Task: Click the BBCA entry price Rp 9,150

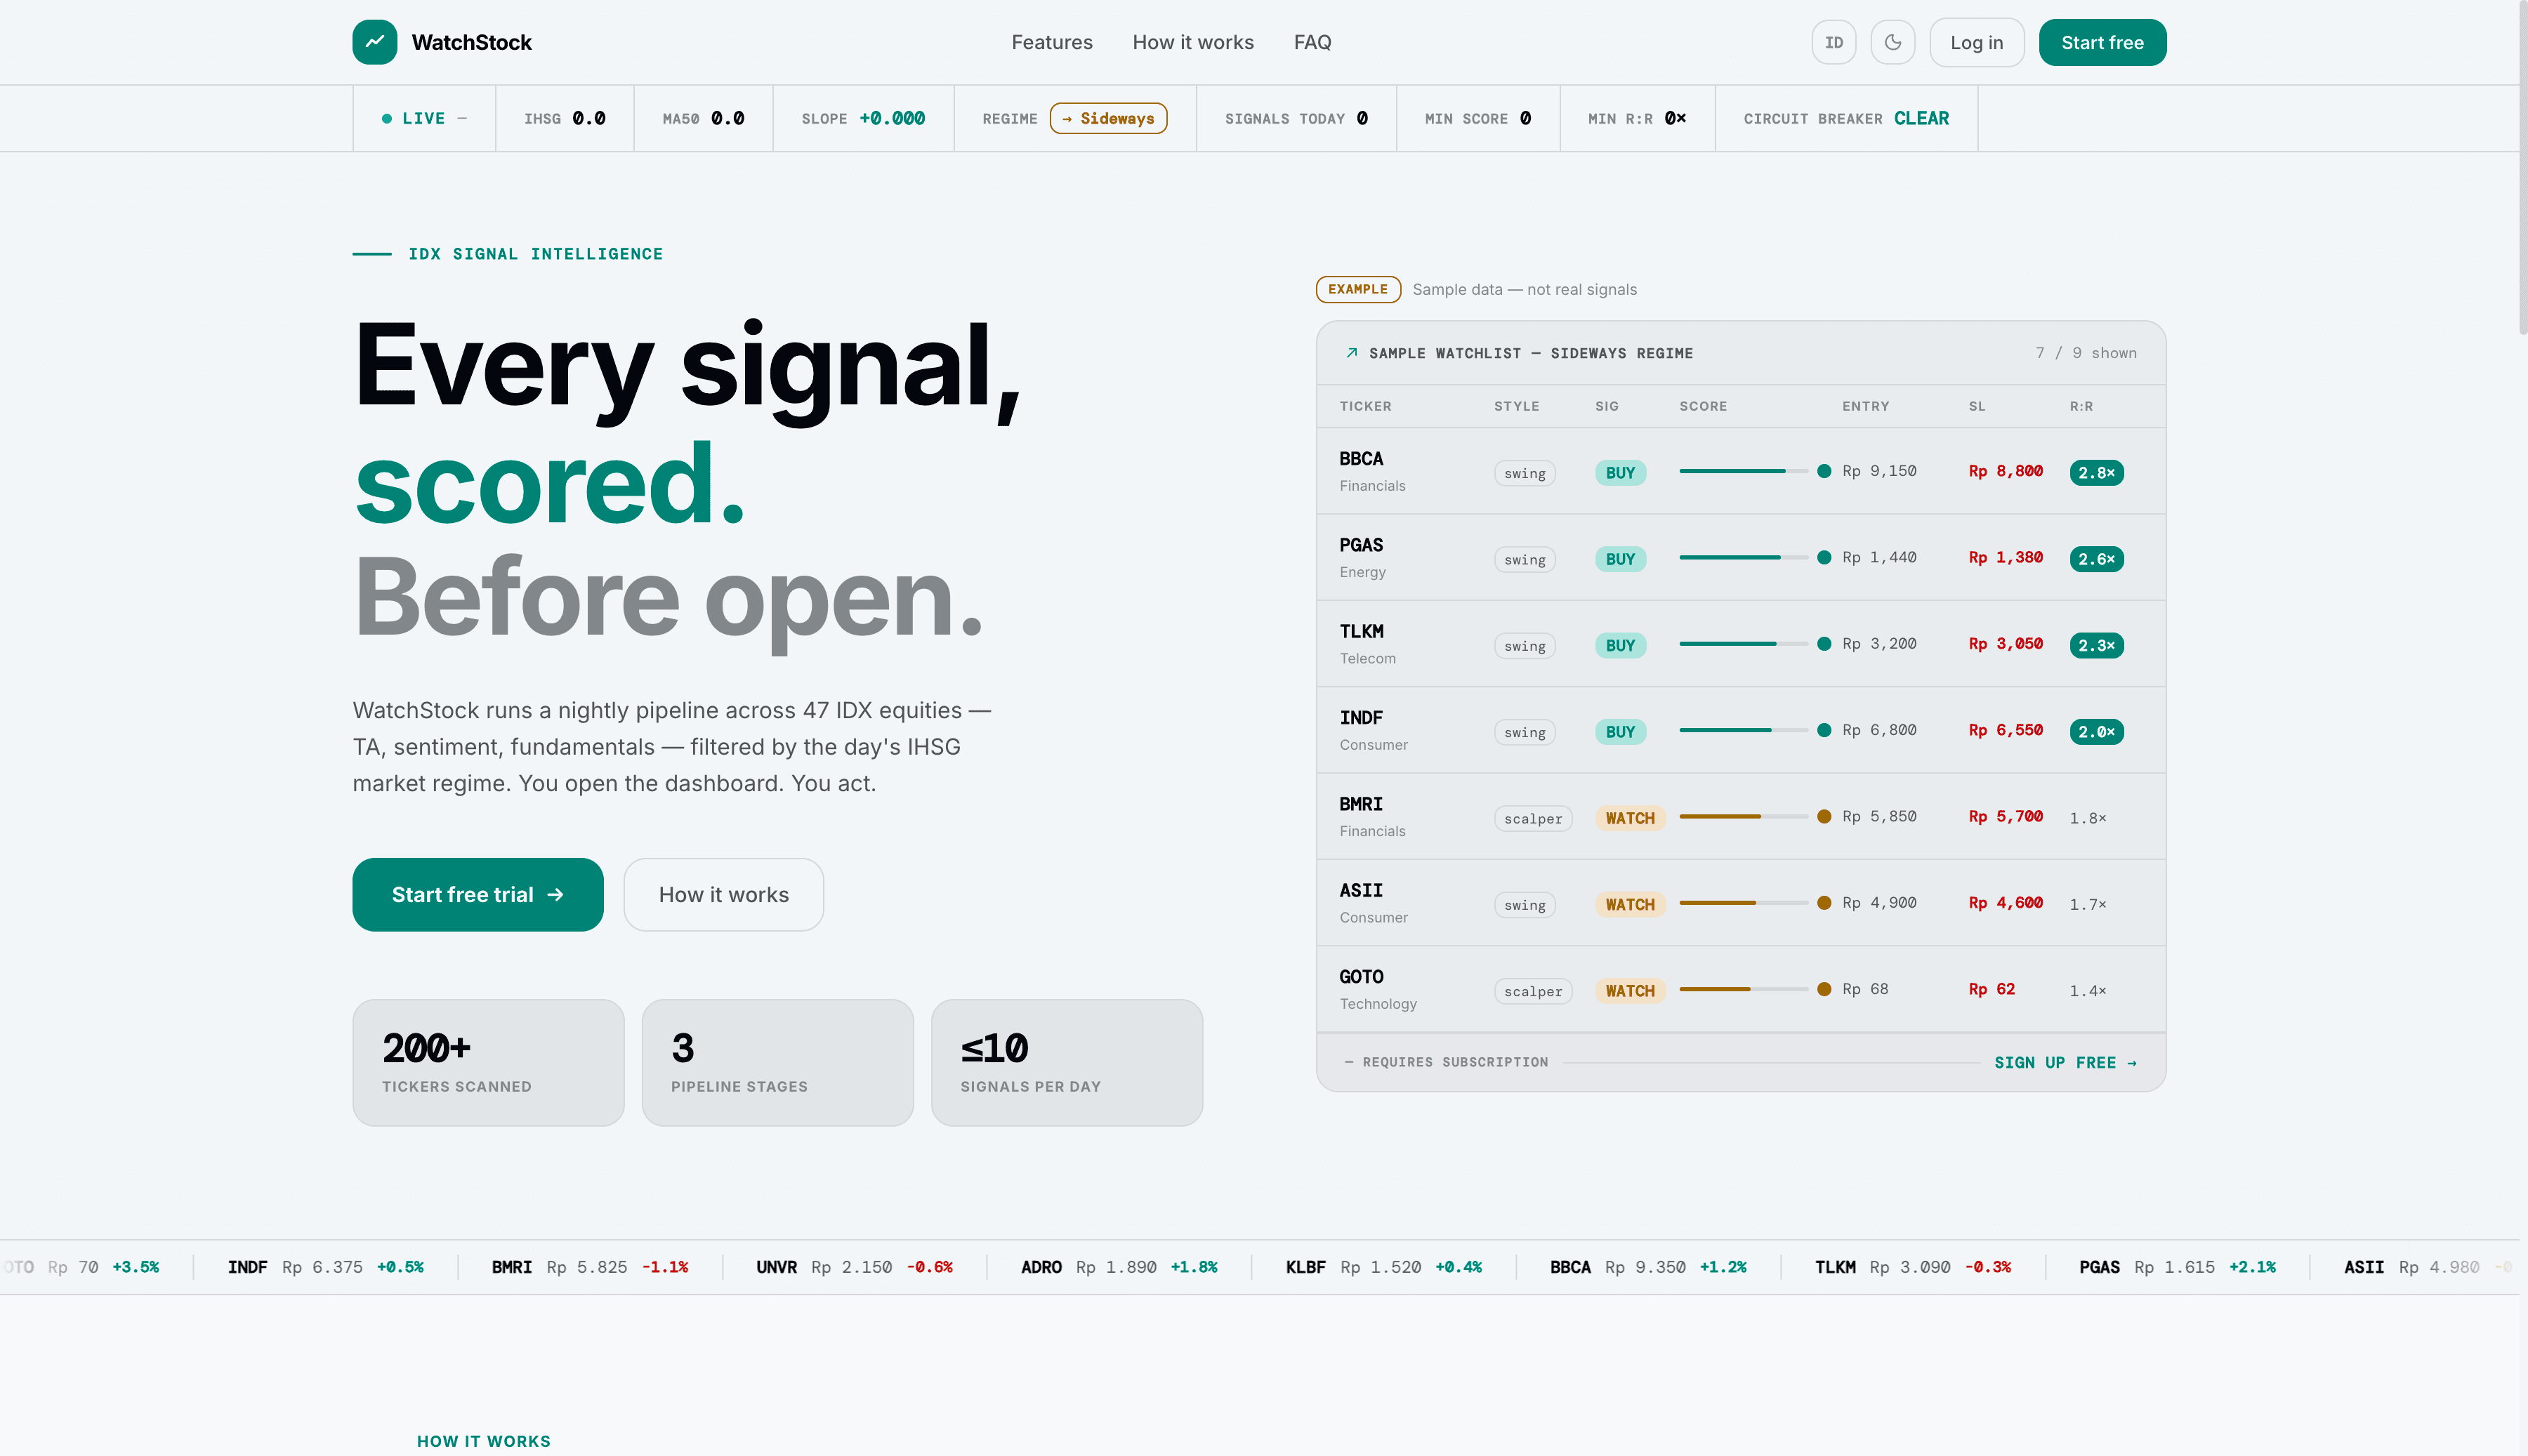Action: click(x=1880, y=471)
